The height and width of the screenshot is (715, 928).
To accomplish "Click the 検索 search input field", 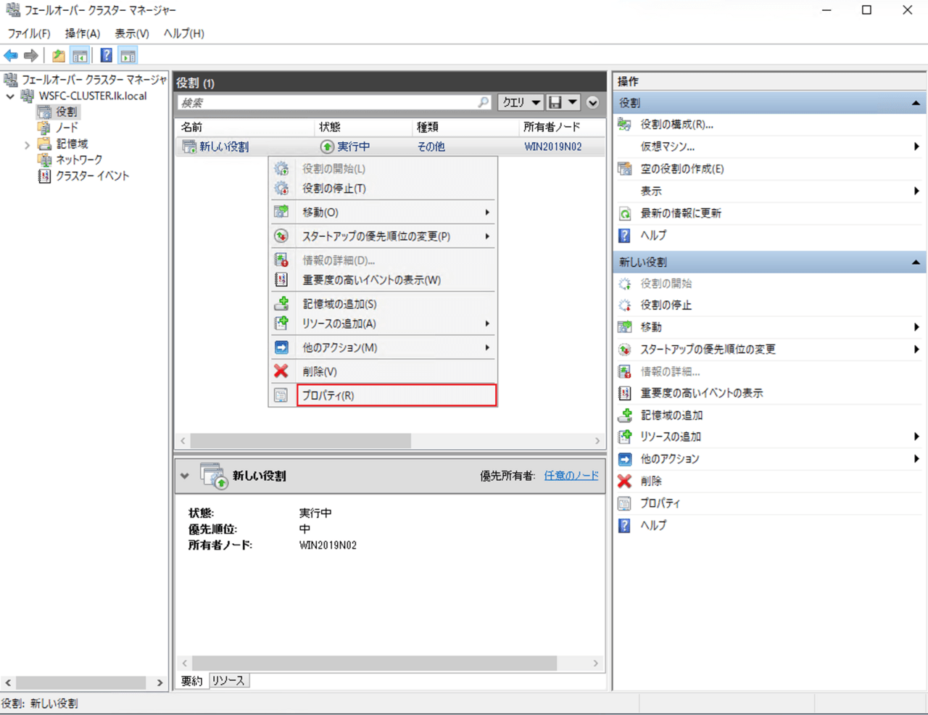I will [334, 102].
